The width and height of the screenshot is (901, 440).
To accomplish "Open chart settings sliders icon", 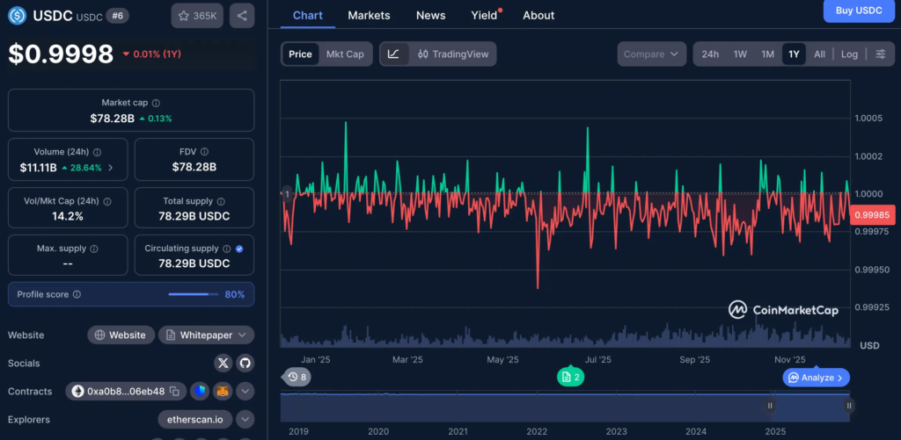I will point(880,54).
